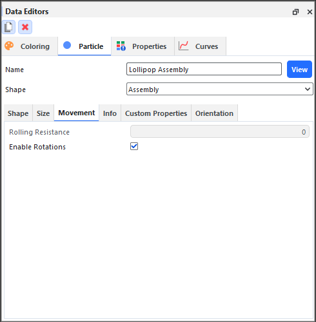Open the Curves tab

(x=201, y=46)
